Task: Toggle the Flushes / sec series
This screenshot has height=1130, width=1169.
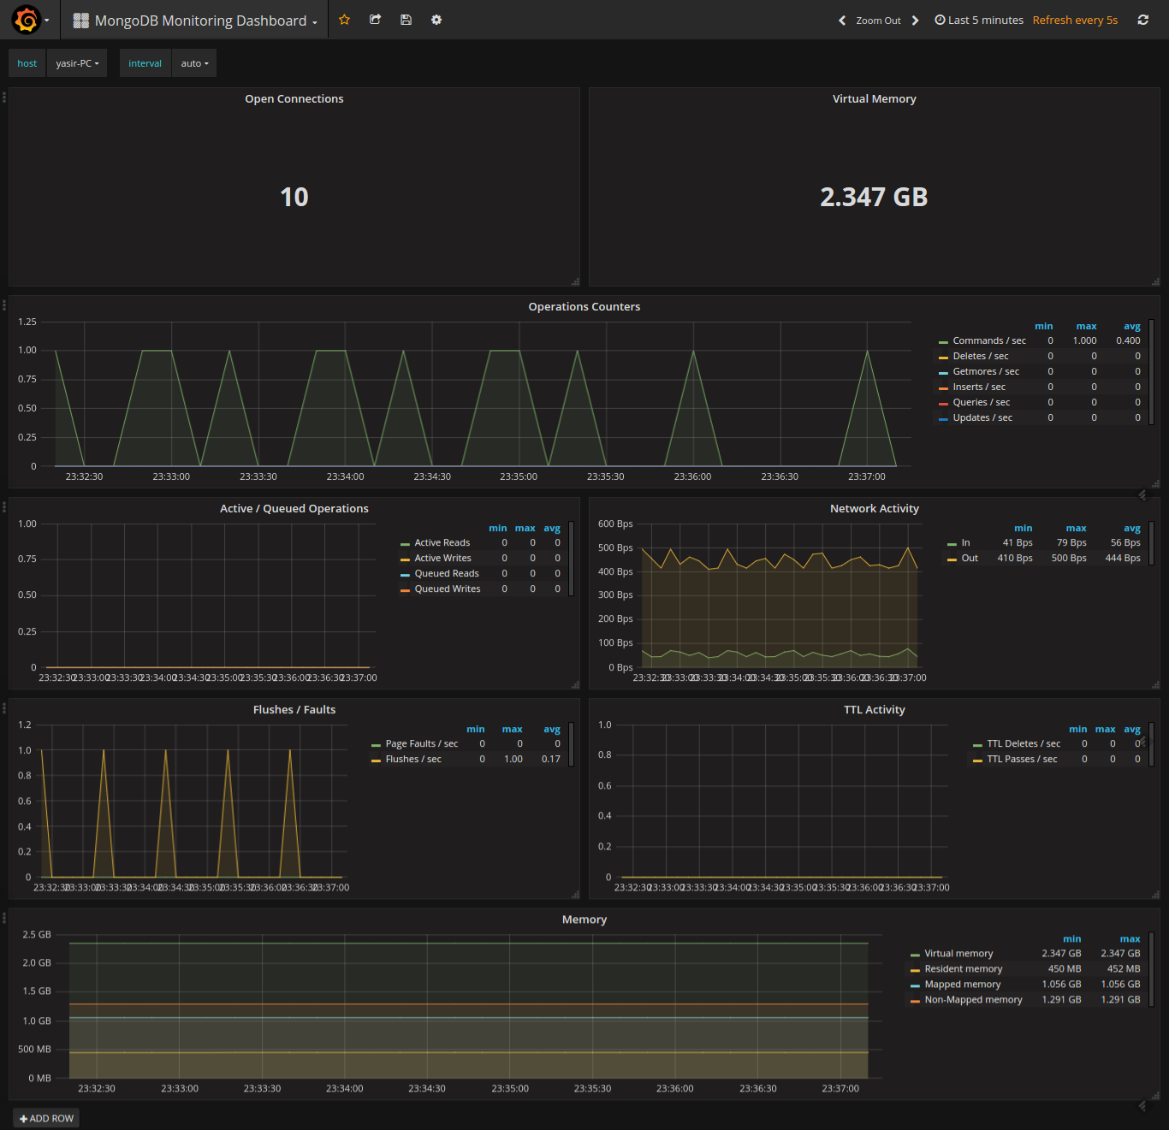Action: click(x=413, y=759)
